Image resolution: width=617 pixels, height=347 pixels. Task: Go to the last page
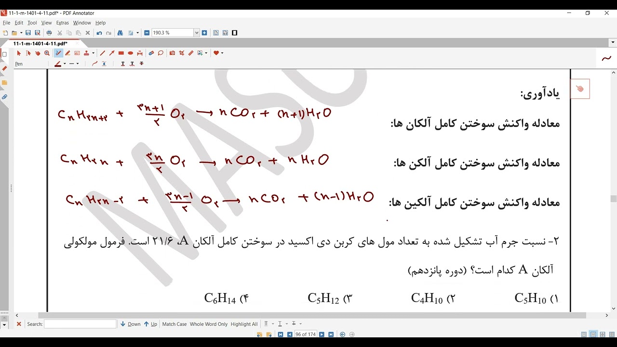[331, 334]
